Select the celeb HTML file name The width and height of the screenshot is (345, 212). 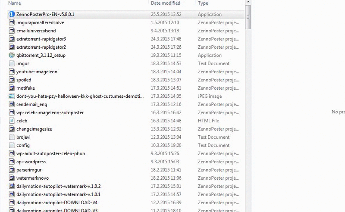click(x=22, y=121)
